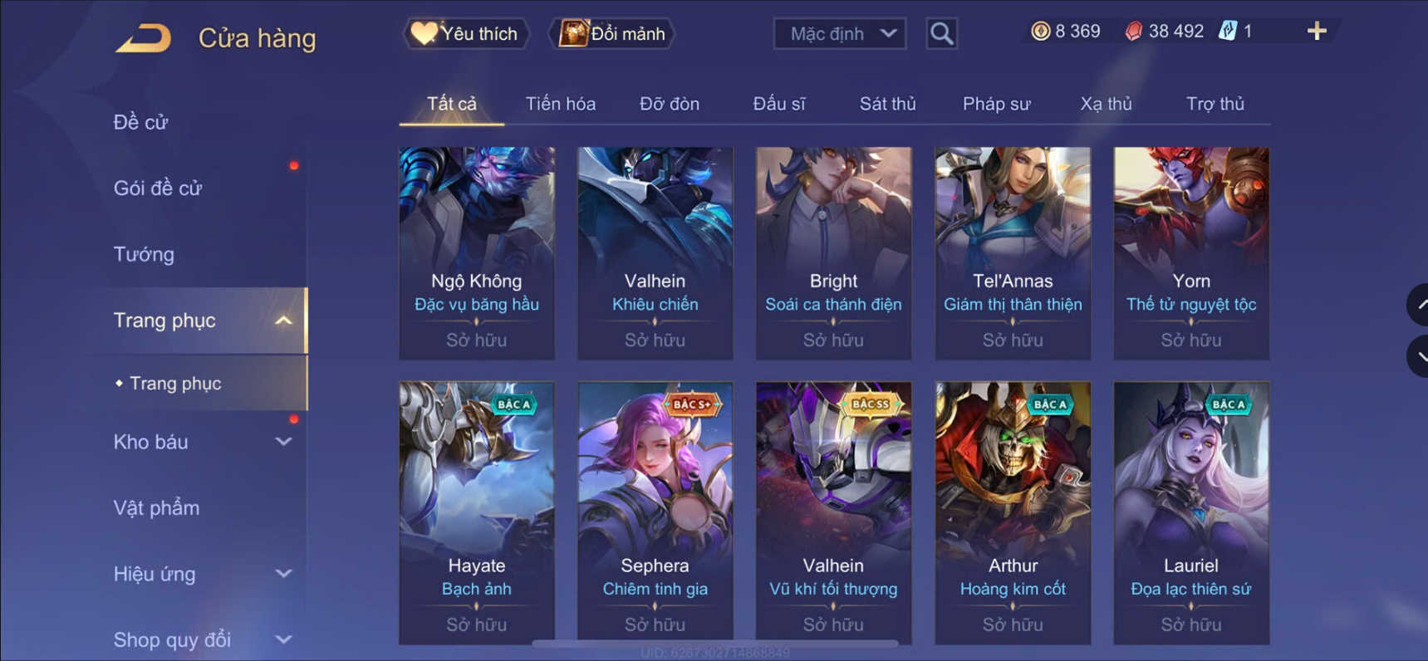Click the gold coin balance icon
The width and height of the screenshot is (1428, 661).
1040,32
